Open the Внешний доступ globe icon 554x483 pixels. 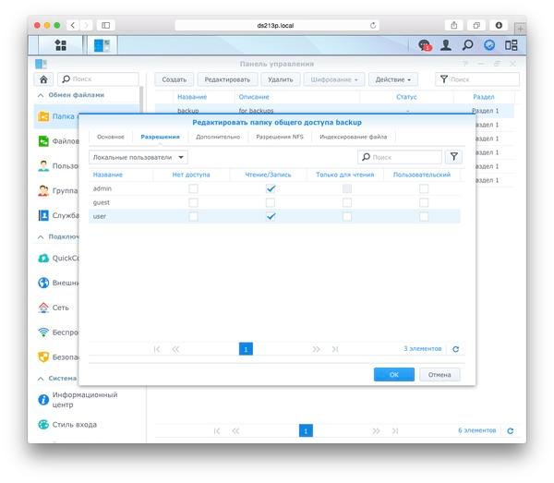pyautogui.click(x=43, y=283)
